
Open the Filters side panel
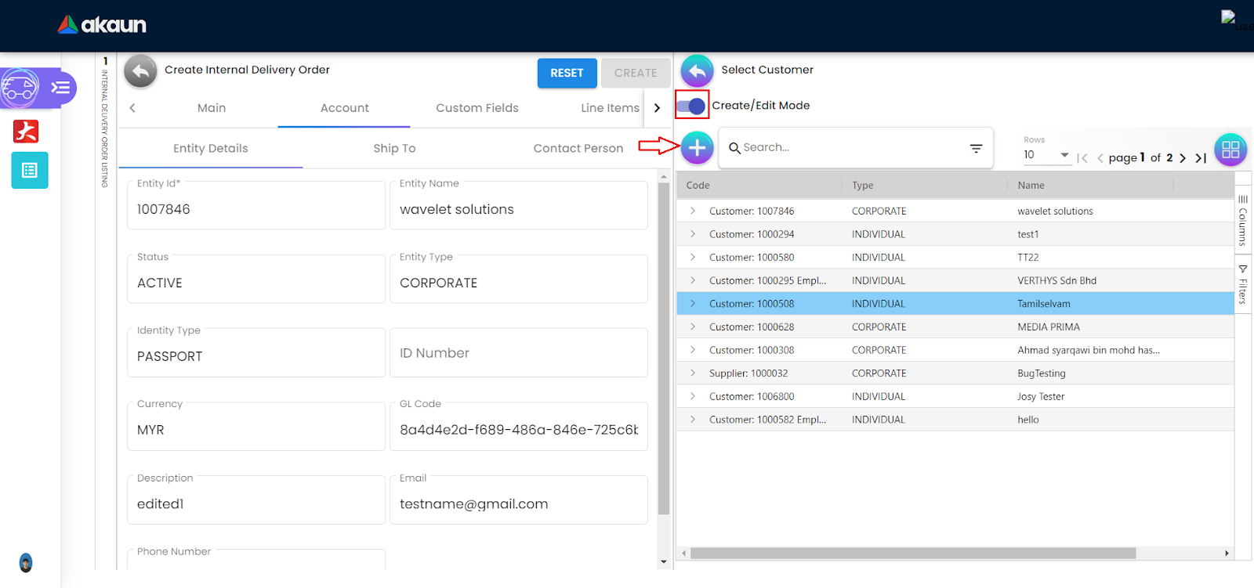pos(1243,284)
